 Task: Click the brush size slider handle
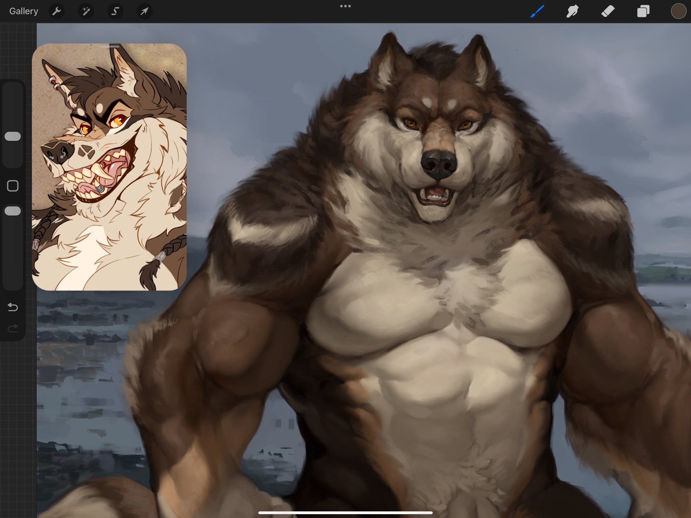(13, 136)
